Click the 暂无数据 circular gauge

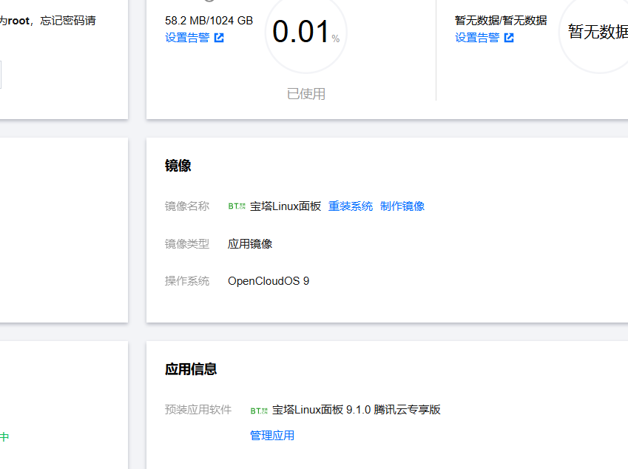pos(596,31)
